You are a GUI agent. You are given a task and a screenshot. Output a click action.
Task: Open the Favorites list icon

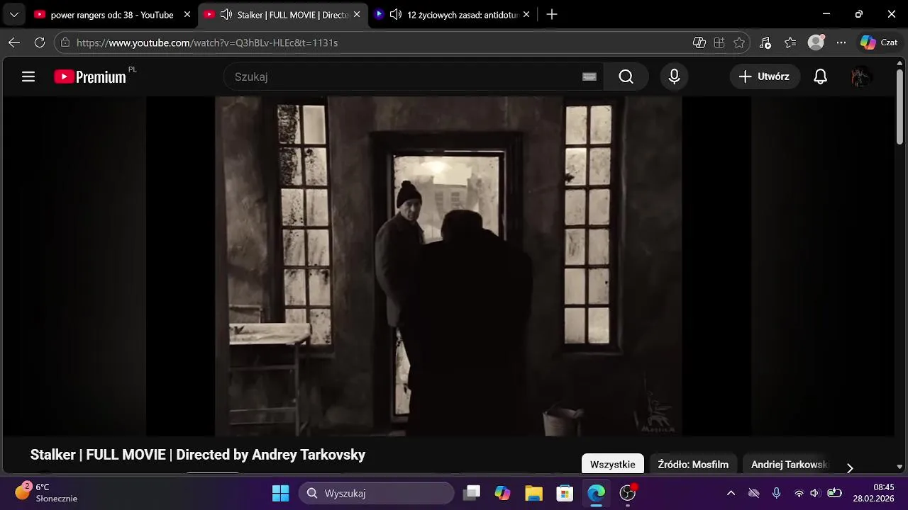click(x=790, y=42)
